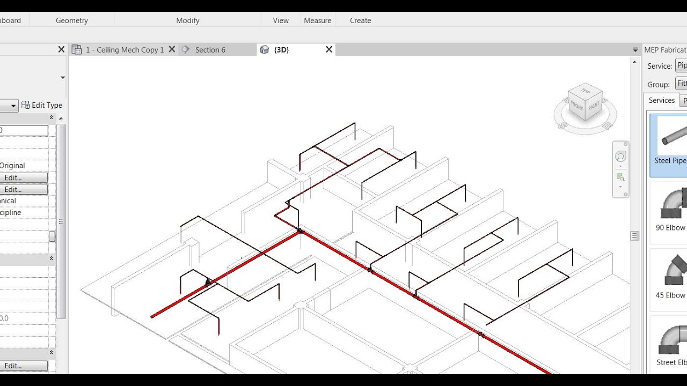
Task: Open the Services tab in MEP Fabrication panel
Action: click(661, 100)
